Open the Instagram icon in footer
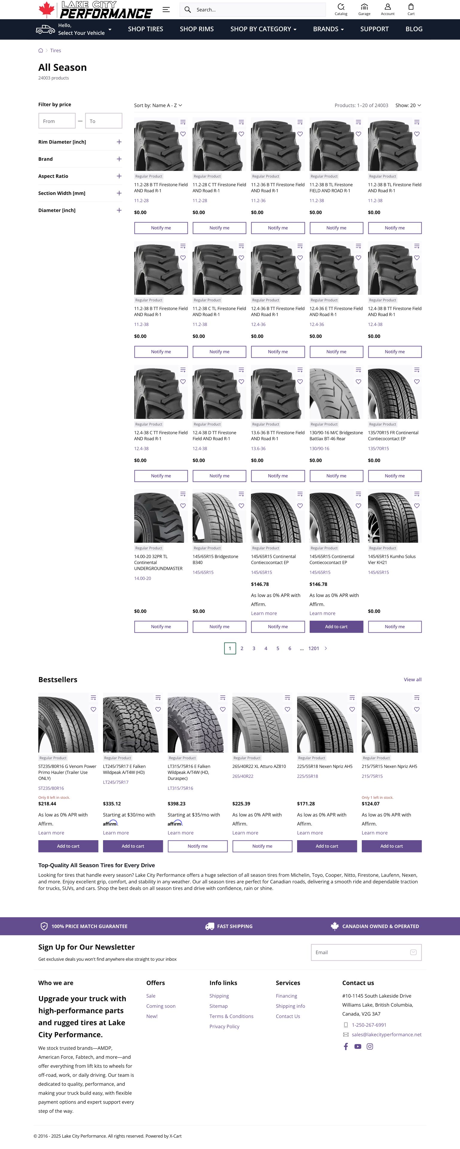The image size is (460, 1149). click(370, 1046)
